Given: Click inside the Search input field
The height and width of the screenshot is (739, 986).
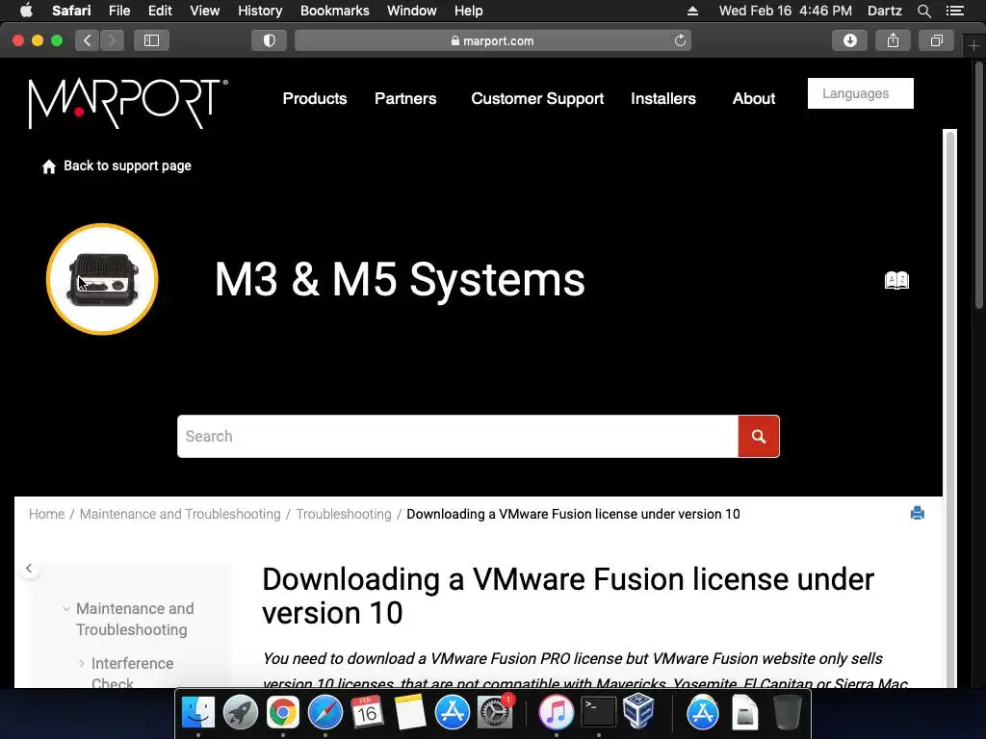Looking at the screenshot, I should tap(457, 436).
